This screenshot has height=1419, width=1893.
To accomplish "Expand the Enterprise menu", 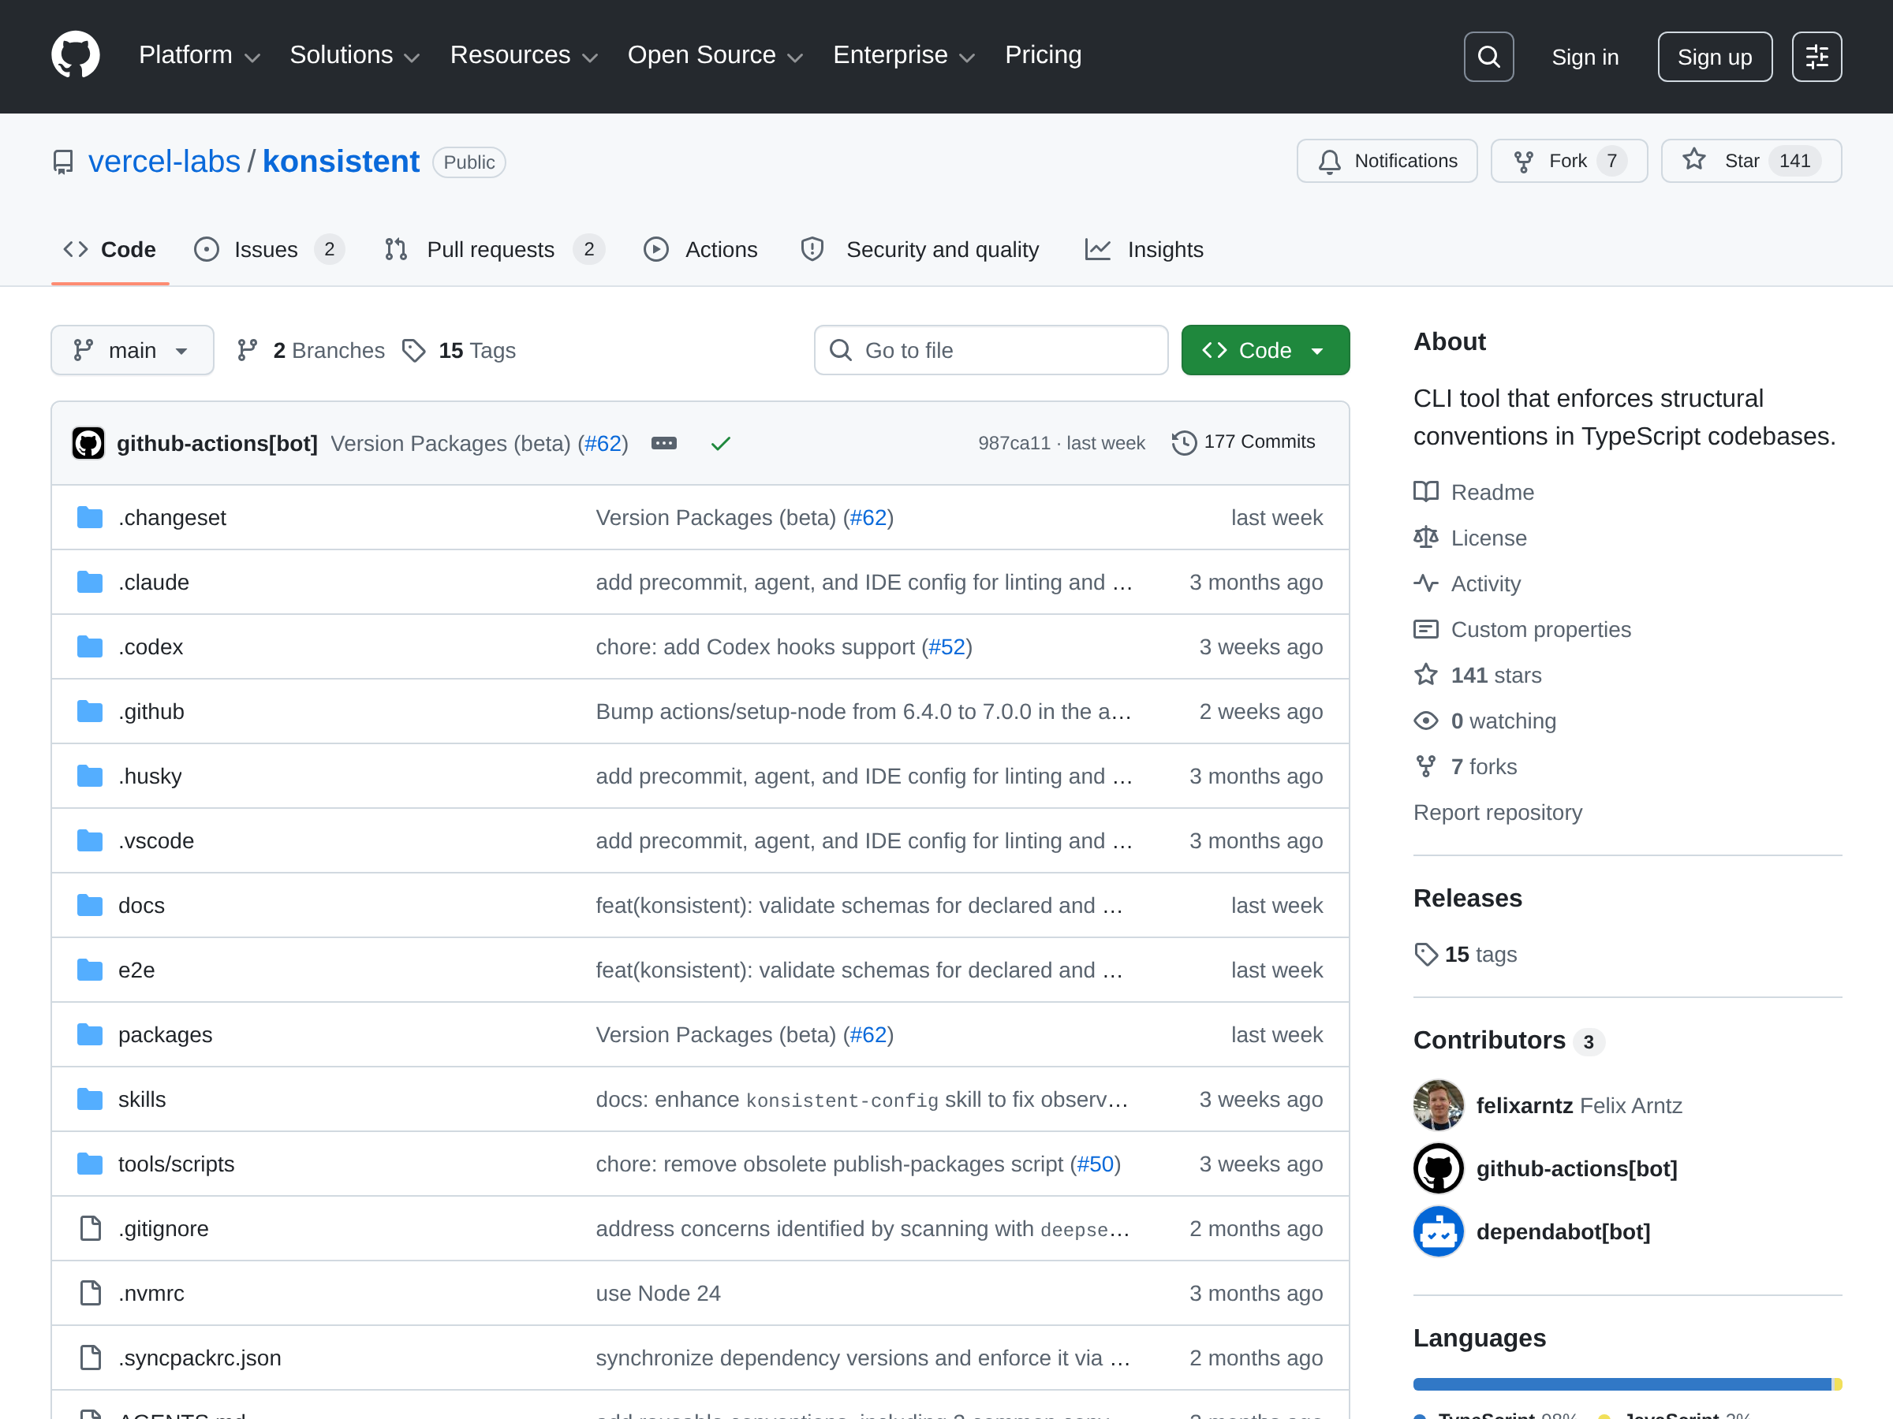I will point(904,56).
